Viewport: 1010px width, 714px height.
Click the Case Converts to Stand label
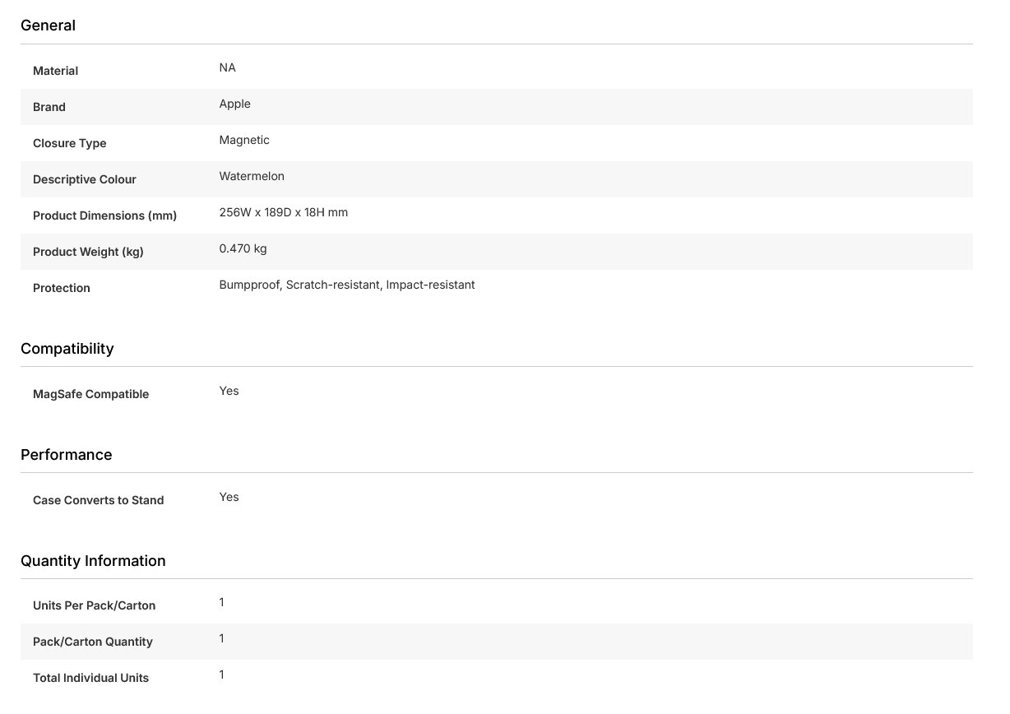tap(98, 500)
